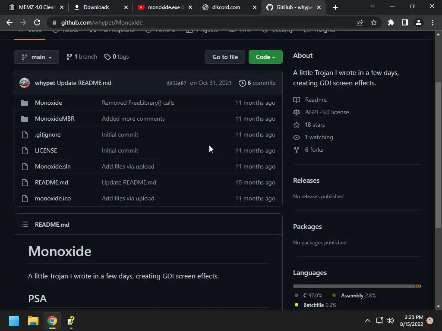442x331 pixels.
Task: Open the Windows Start menu
Action: (x=14, y=321)
